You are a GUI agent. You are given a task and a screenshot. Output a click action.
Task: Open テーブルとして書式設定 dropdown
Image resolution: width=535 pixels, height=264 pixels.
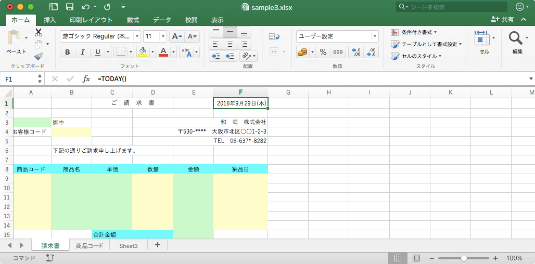click(x=427, y=44)
